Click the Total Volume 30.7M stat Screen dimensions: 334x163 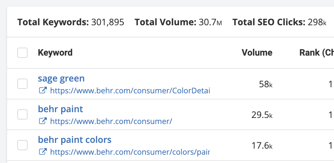(178, 22)
